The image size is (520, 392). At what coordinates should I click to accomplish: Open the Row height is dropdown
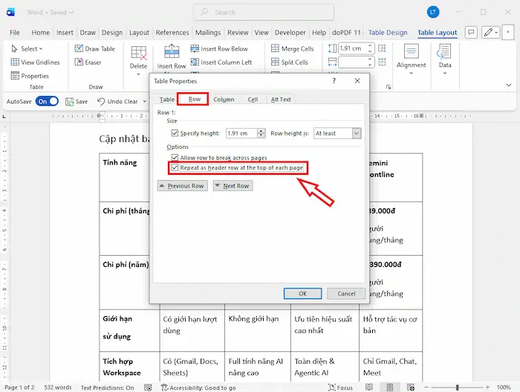click(x=356, y=133)
